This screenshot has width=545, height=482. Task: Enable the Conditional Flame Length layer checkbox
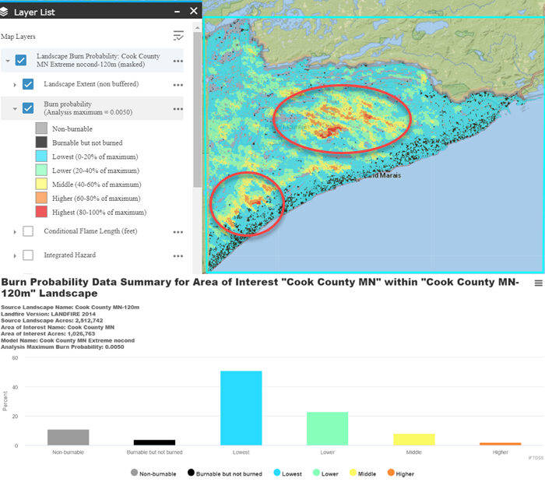[28, 231]
